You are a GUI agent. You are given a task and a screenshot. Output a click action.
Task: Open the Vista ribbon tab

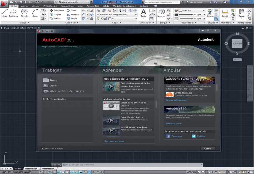point(80,6)
